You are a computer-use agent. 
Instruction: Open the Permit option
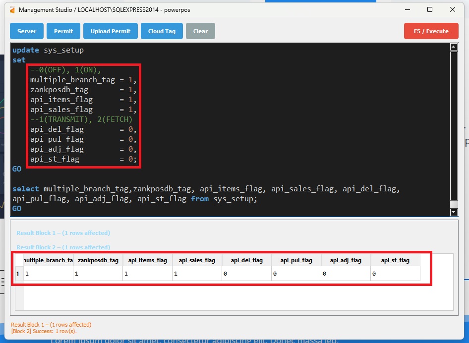point(63,31)
